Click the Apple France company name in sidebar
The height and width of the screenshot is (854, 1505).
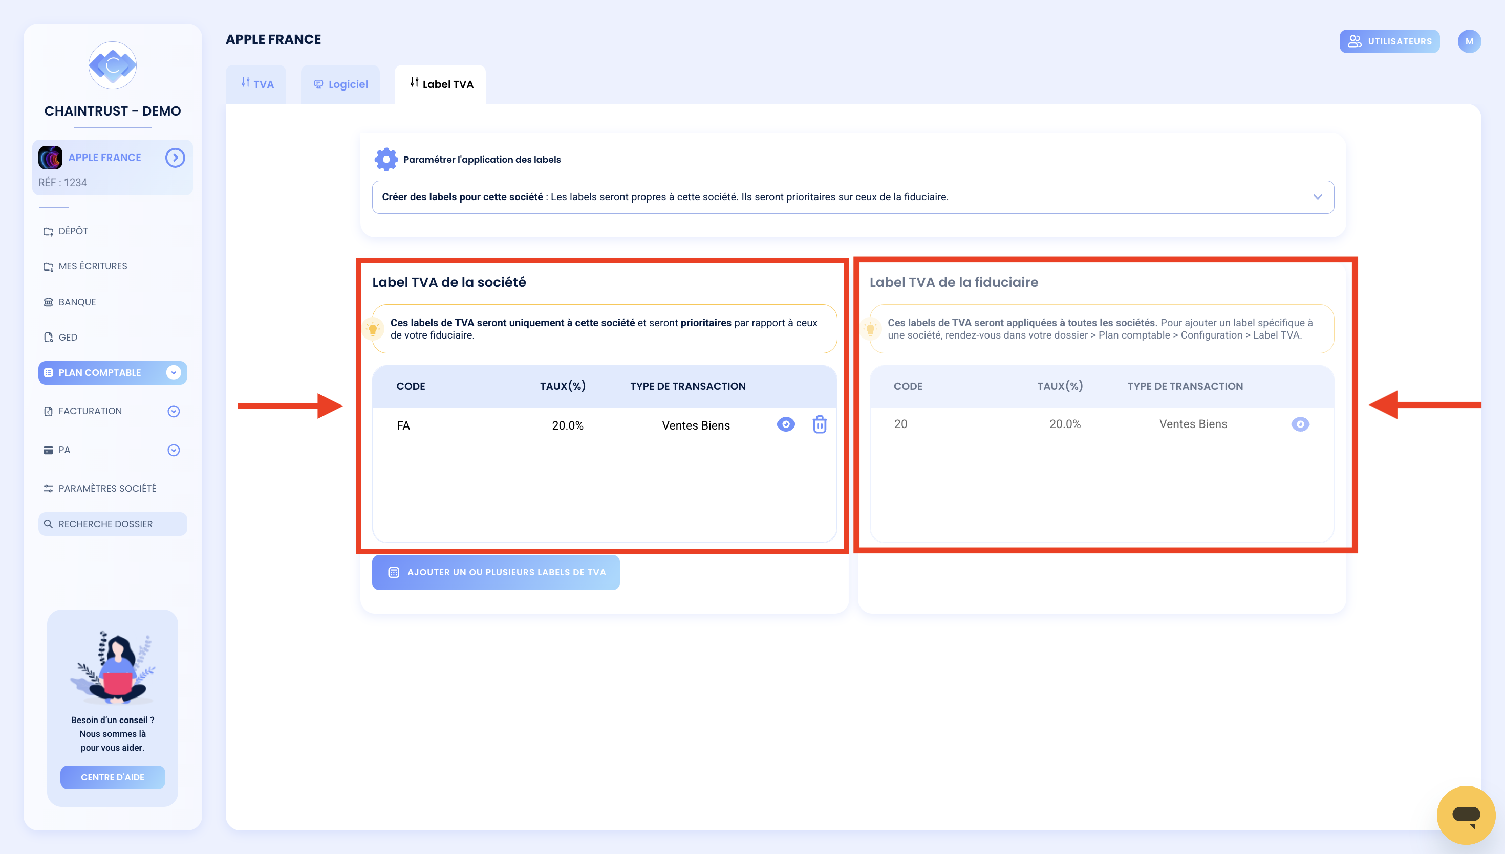[x=104, y=157]
